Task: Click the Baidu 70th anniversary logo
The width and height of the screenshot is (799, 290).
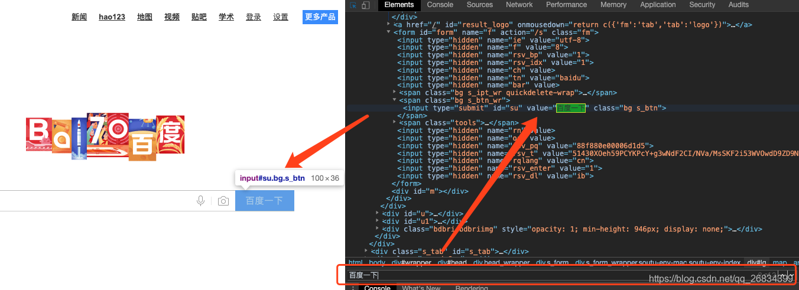Action: 105,138
